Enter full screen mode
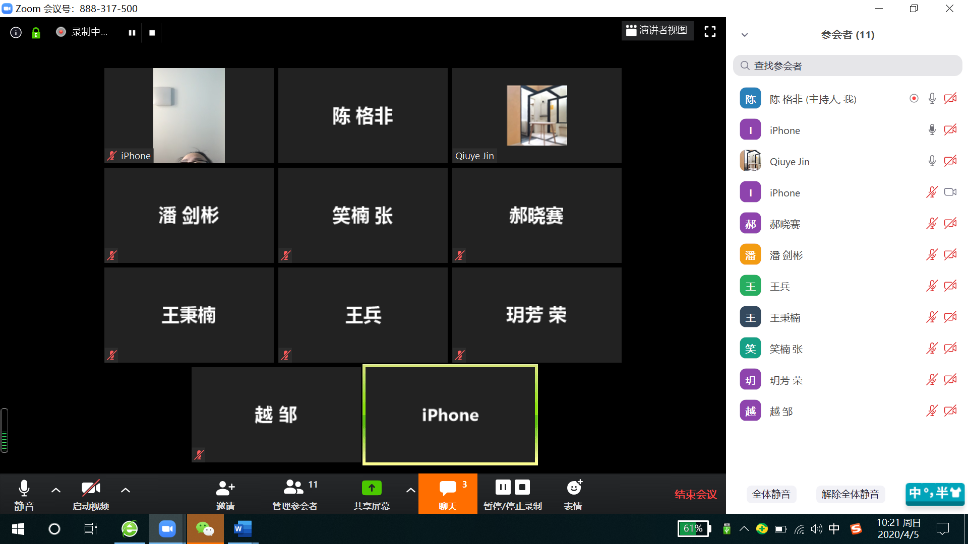The height and width of the screenshot is (544, 968). (710, 32)
